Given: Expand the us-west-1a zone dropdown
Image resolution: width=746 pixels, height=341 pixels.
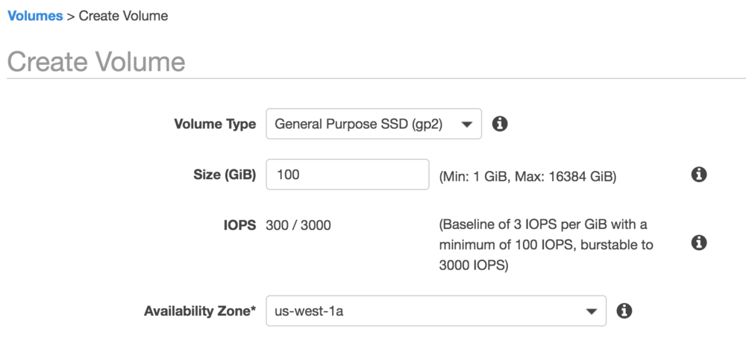Looking at the screenshot, I should pos(436,311).
